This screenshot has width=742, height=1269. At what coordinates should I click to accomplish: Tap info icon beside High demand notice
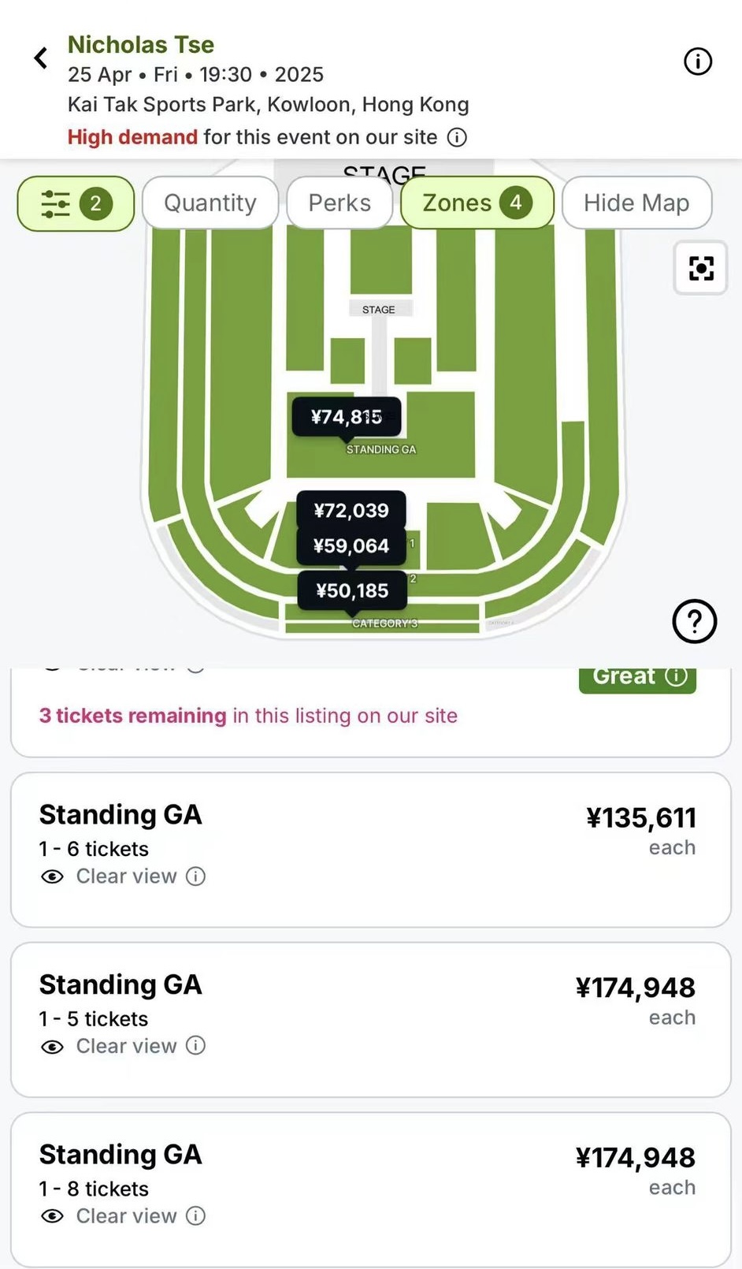[457, 138]
